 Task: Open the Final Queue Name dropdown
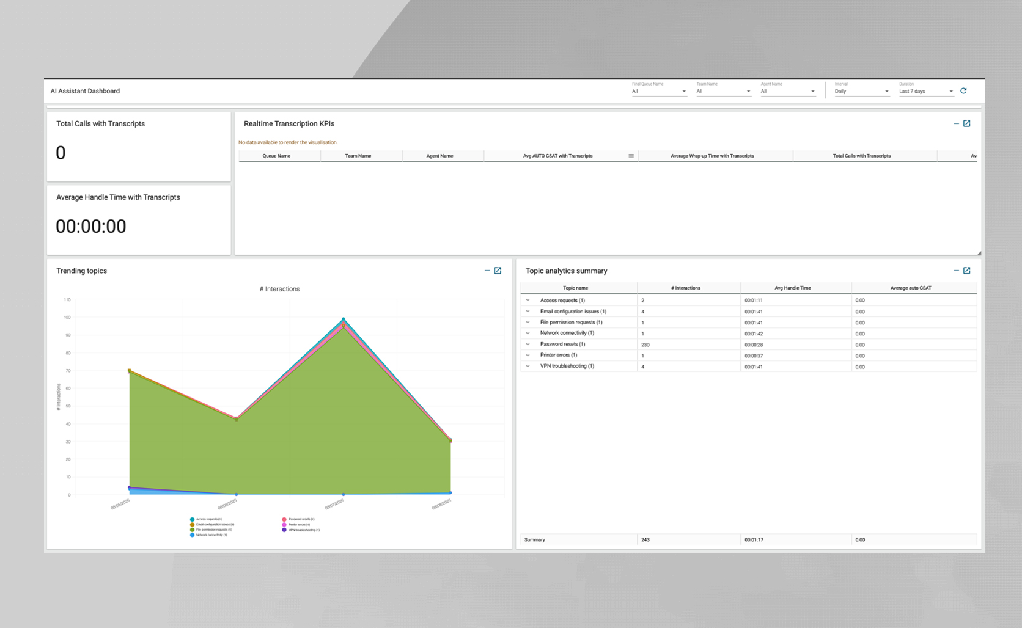tap(659, 92)
